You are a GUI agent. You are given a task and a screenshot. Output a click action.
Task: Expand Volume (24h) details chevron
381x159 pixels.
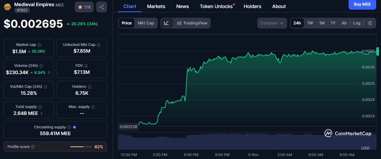click(x=49, y=73)
